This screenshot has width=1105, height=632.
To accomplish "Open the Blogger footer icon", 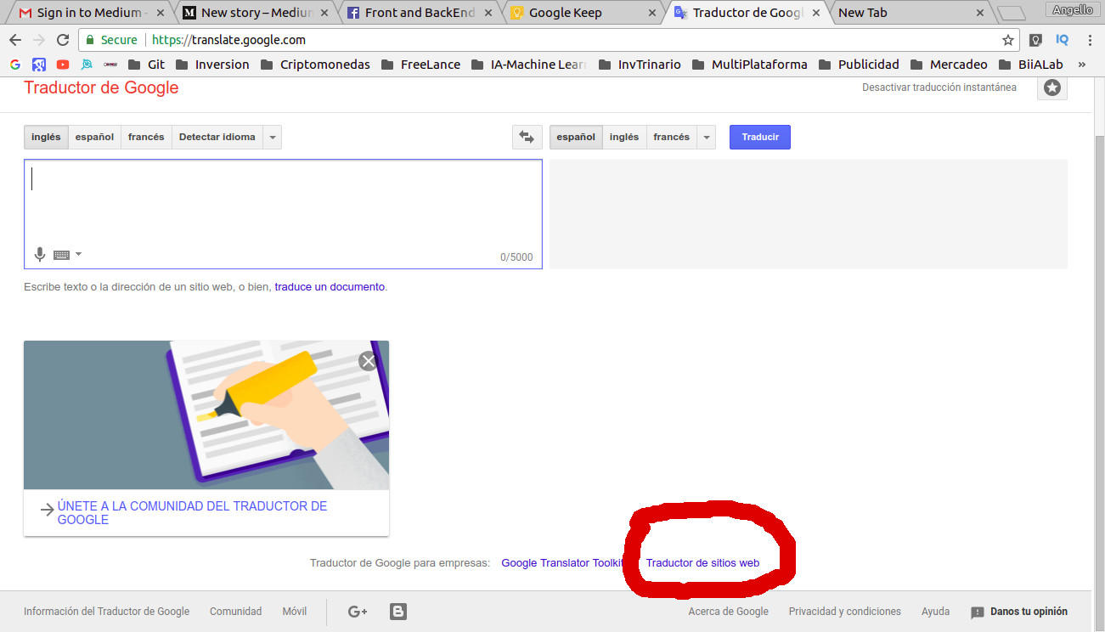I will 397,612.
